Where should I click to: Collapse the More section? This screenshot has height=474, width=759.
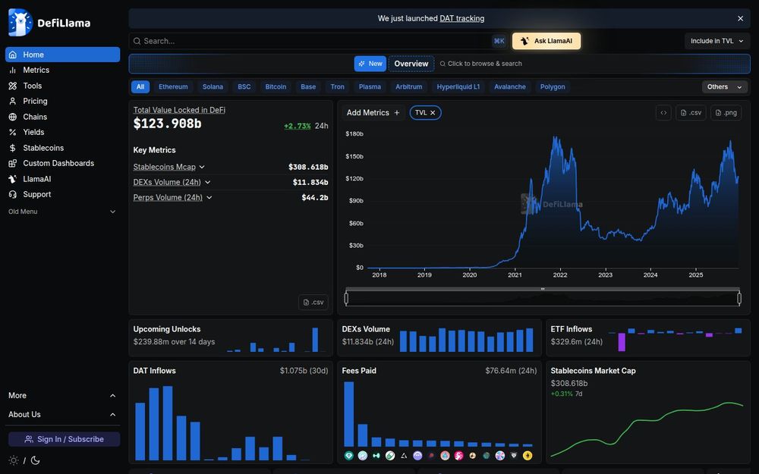62,395
